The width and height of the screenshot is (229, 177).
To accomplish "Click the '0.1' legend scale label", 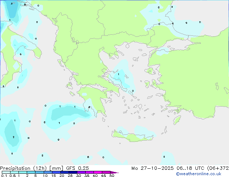I will (x=4, y=176).
